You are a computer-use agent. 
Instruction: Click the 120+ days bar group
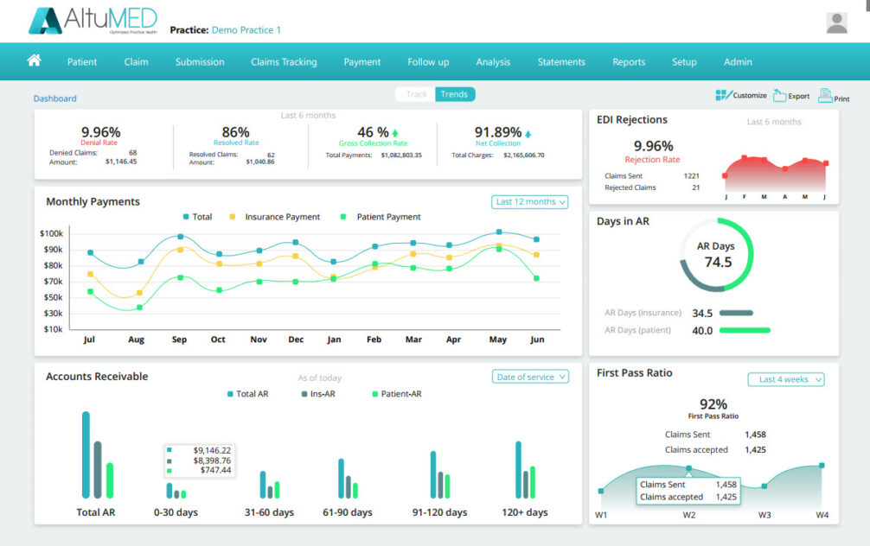click(525, 469)
